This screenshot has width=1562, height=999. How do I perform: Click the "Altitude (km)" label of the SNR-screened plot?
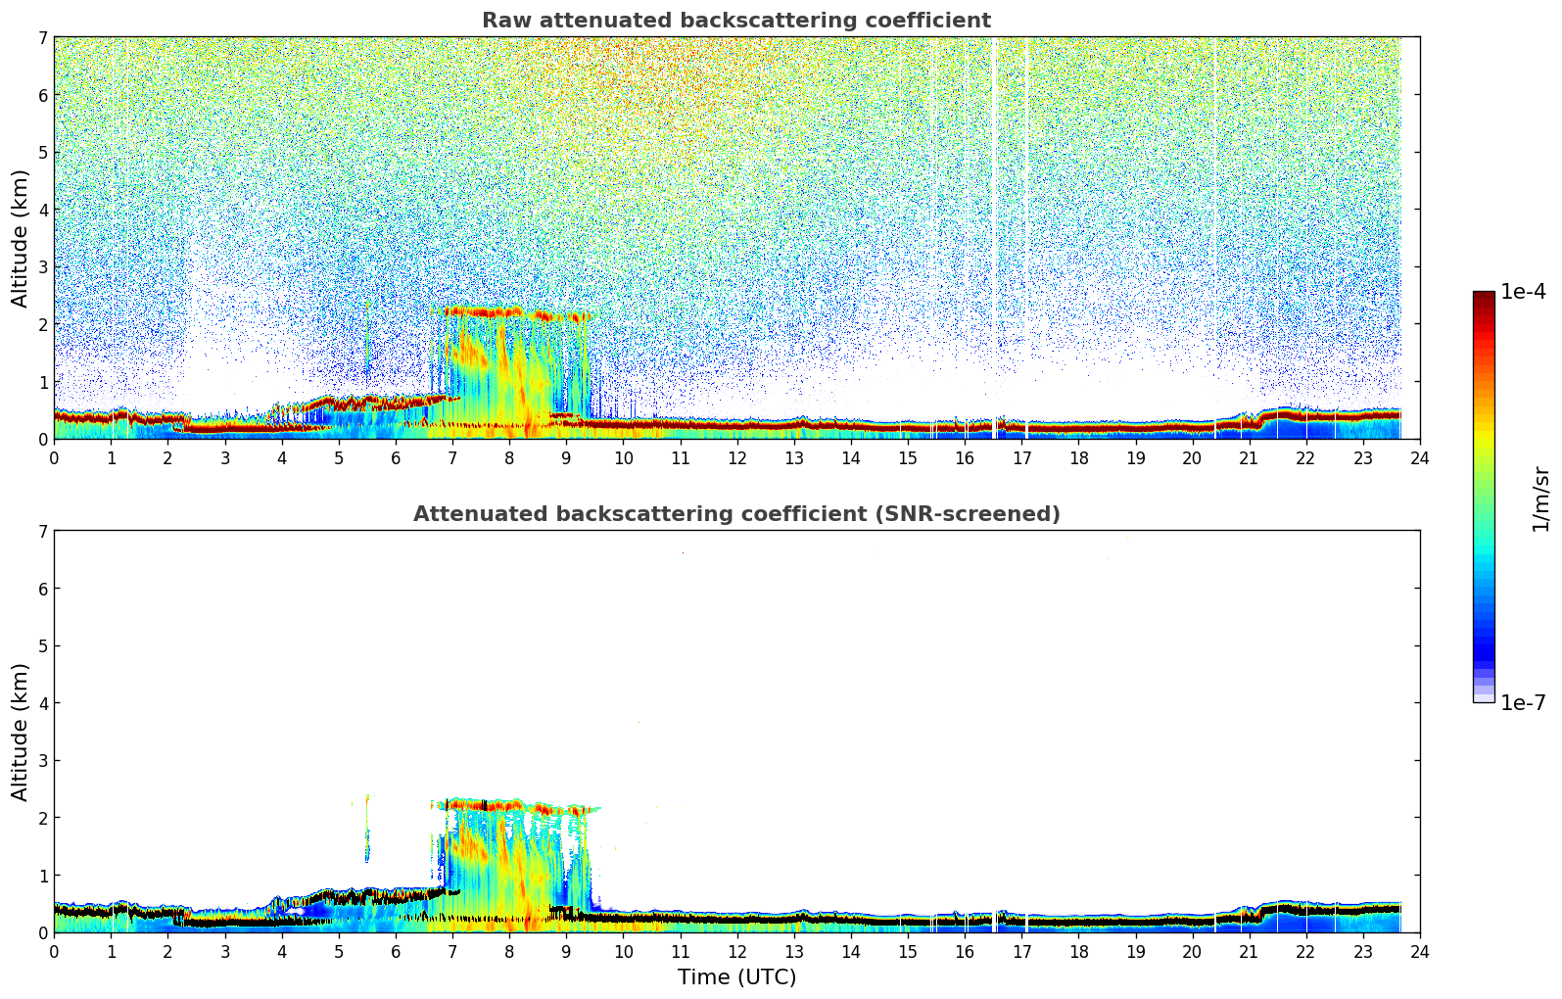pyautogui.click(x=21, y=732)
